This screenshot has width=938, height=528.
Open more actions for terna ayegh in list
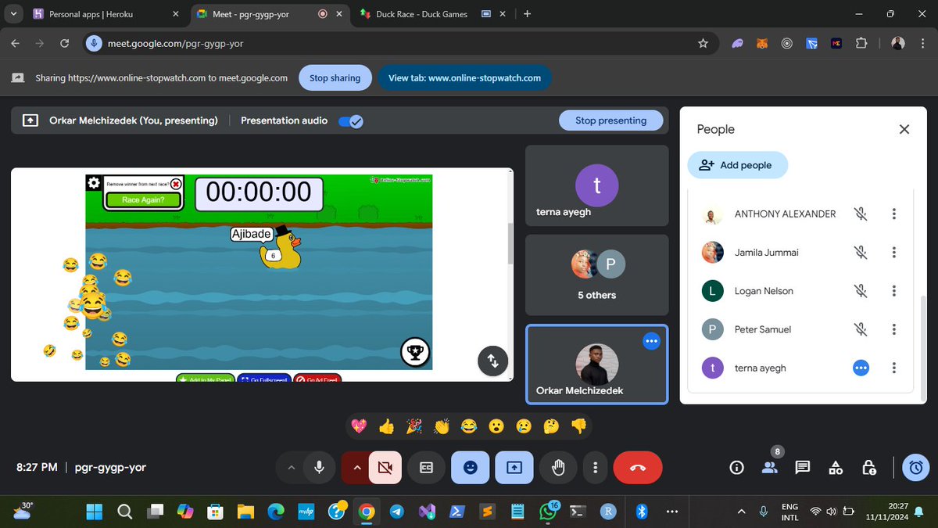894,368
